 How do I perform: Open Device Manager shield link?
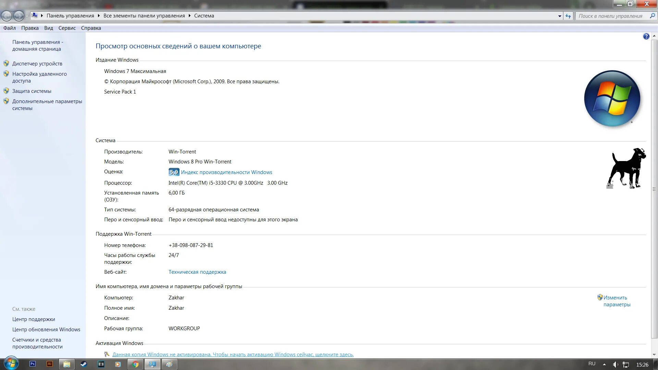tap(37, 64)
